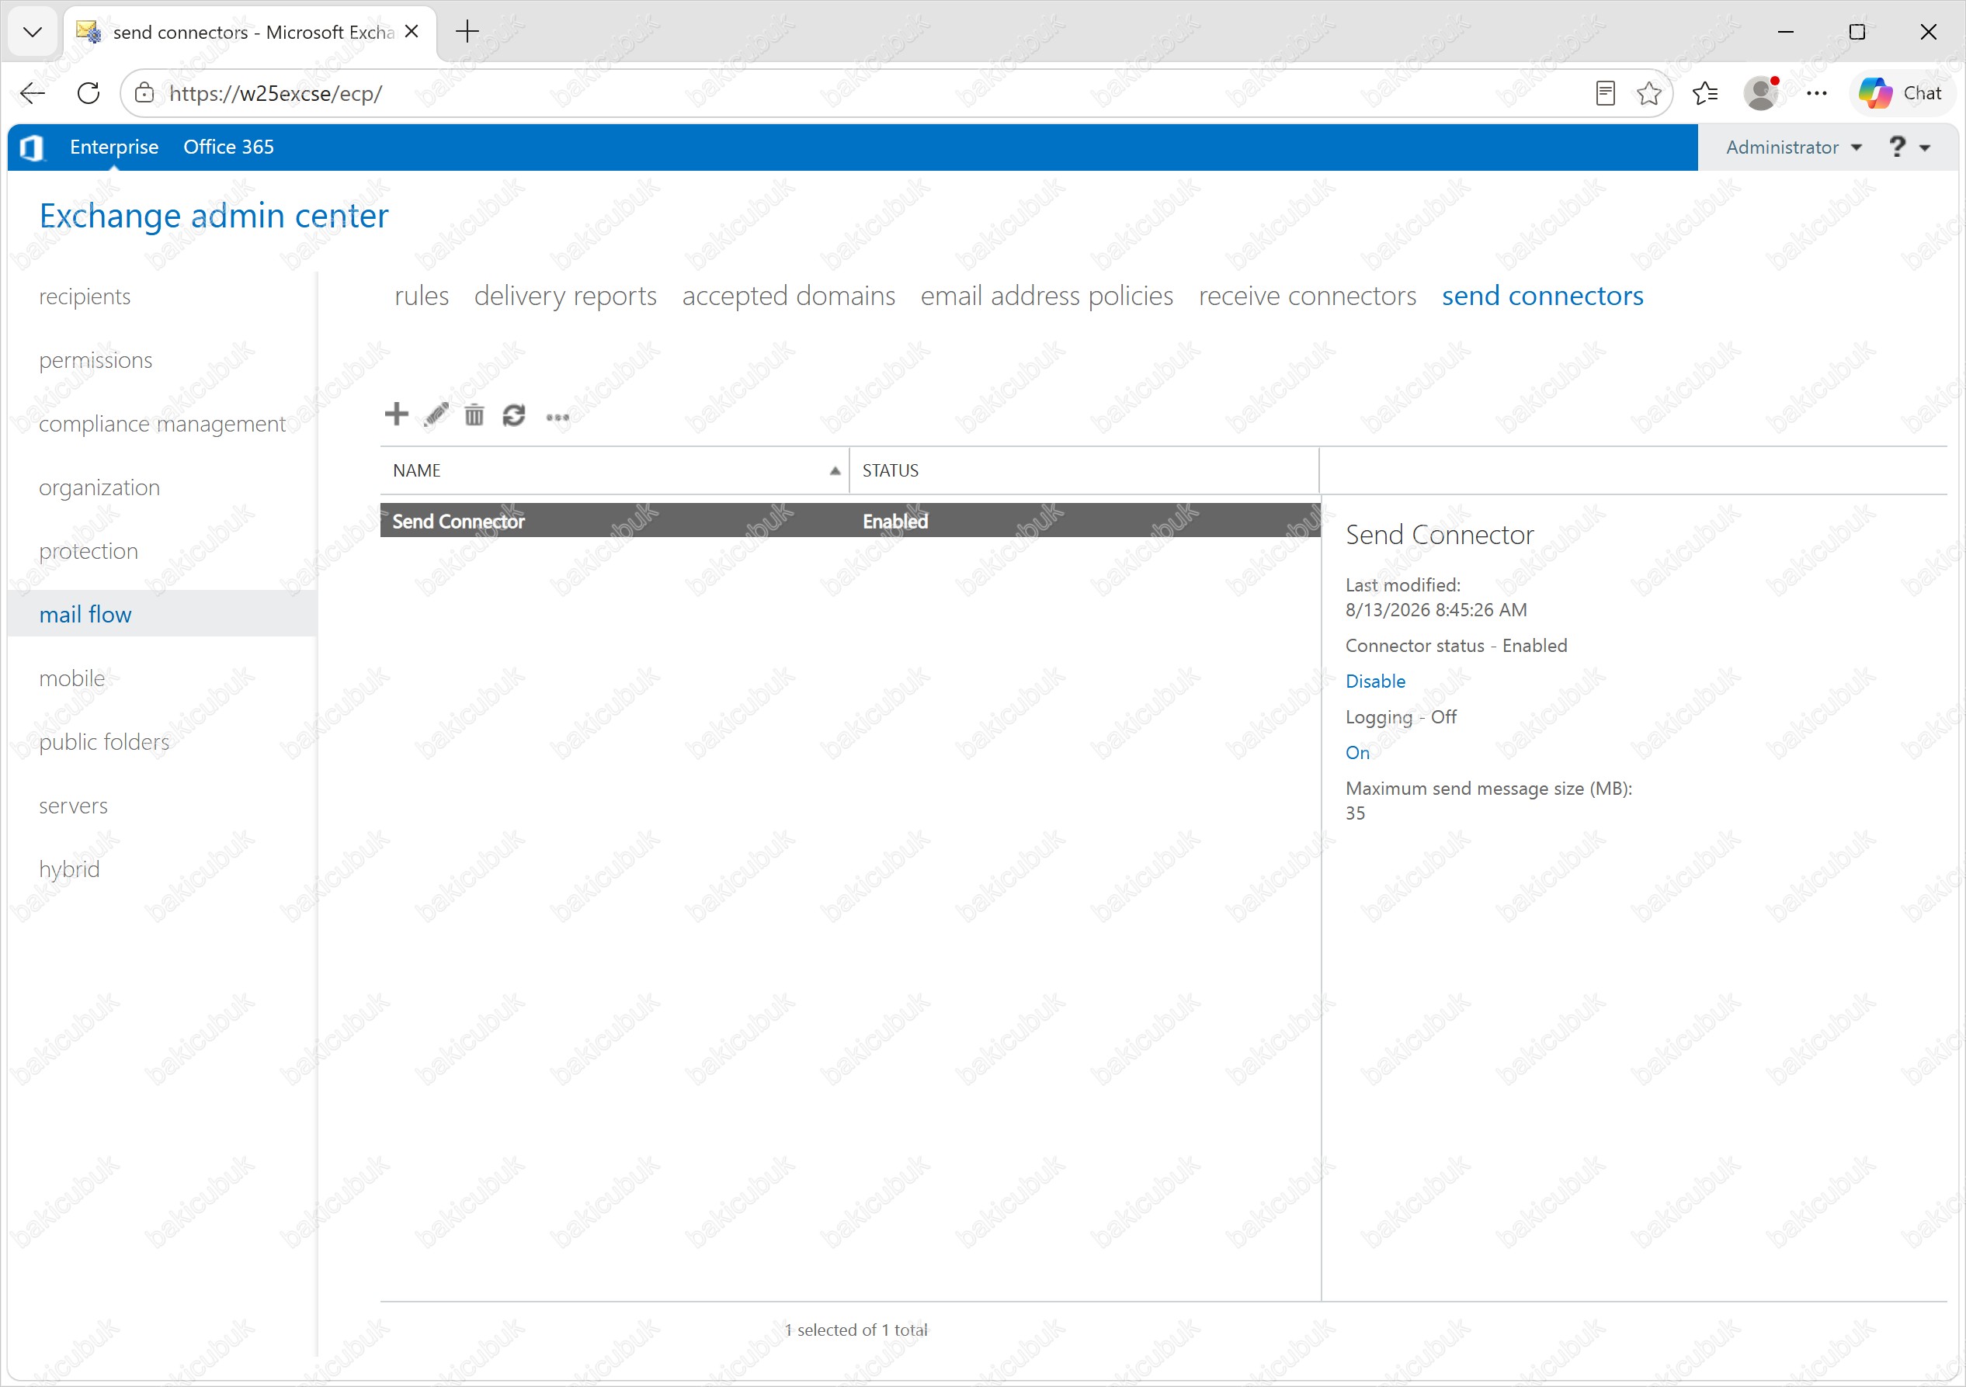Open the more options ellipsis in toolbar
The image size is (1966, 1387).
tap(557, 418)
